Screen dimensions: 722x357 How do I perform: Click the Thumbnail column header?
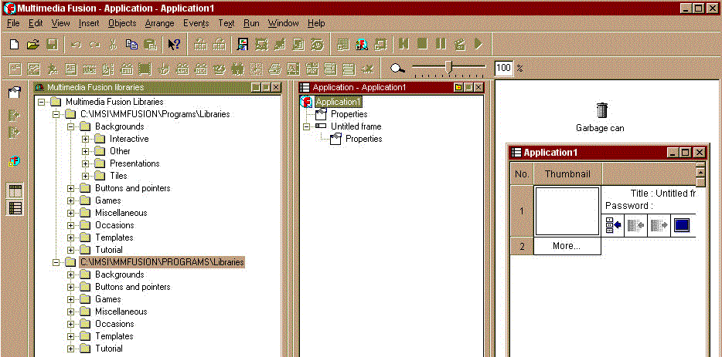click(567, 174)
